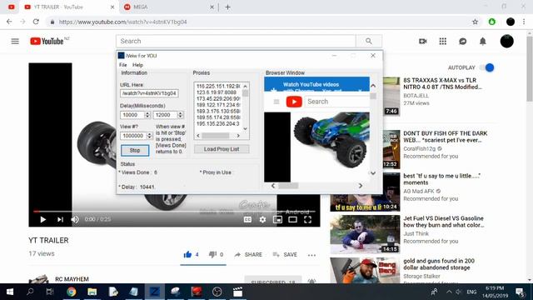The width and height of the screenshot is (533, 300).
Task: Open the YouTube account avatar
Action: (507, 41)
